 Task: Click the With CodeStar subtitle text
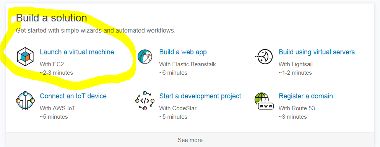point(178,108)
